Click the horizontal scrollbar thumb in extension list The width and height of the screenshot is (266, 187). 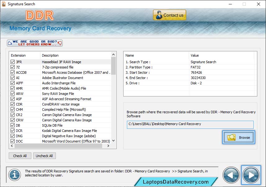coord(58,146)
